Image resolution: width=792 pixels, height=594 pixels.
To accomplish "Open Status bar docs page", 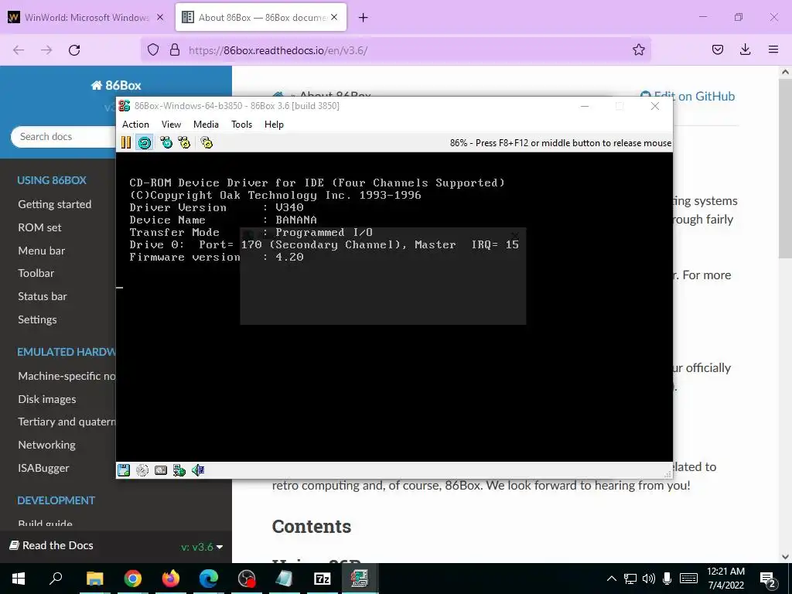I will click(x=43, y=296).
